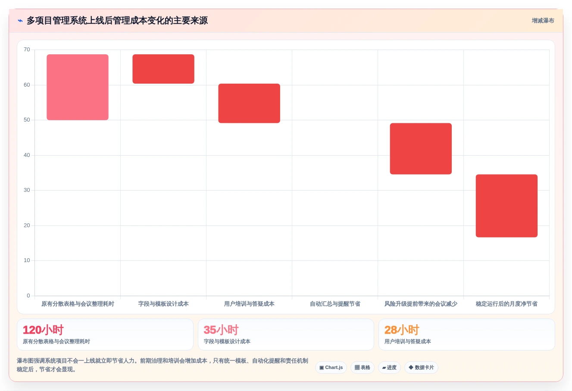Click the footnote paragraph starting with 瀑布图强调
Image resolution: width=572 pixels, height=391 pixels.
[x=163, y=365]
